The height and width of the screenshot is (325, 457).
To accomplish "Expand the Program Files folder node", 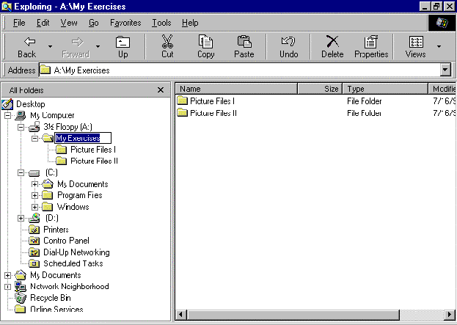I will [34, 196].
